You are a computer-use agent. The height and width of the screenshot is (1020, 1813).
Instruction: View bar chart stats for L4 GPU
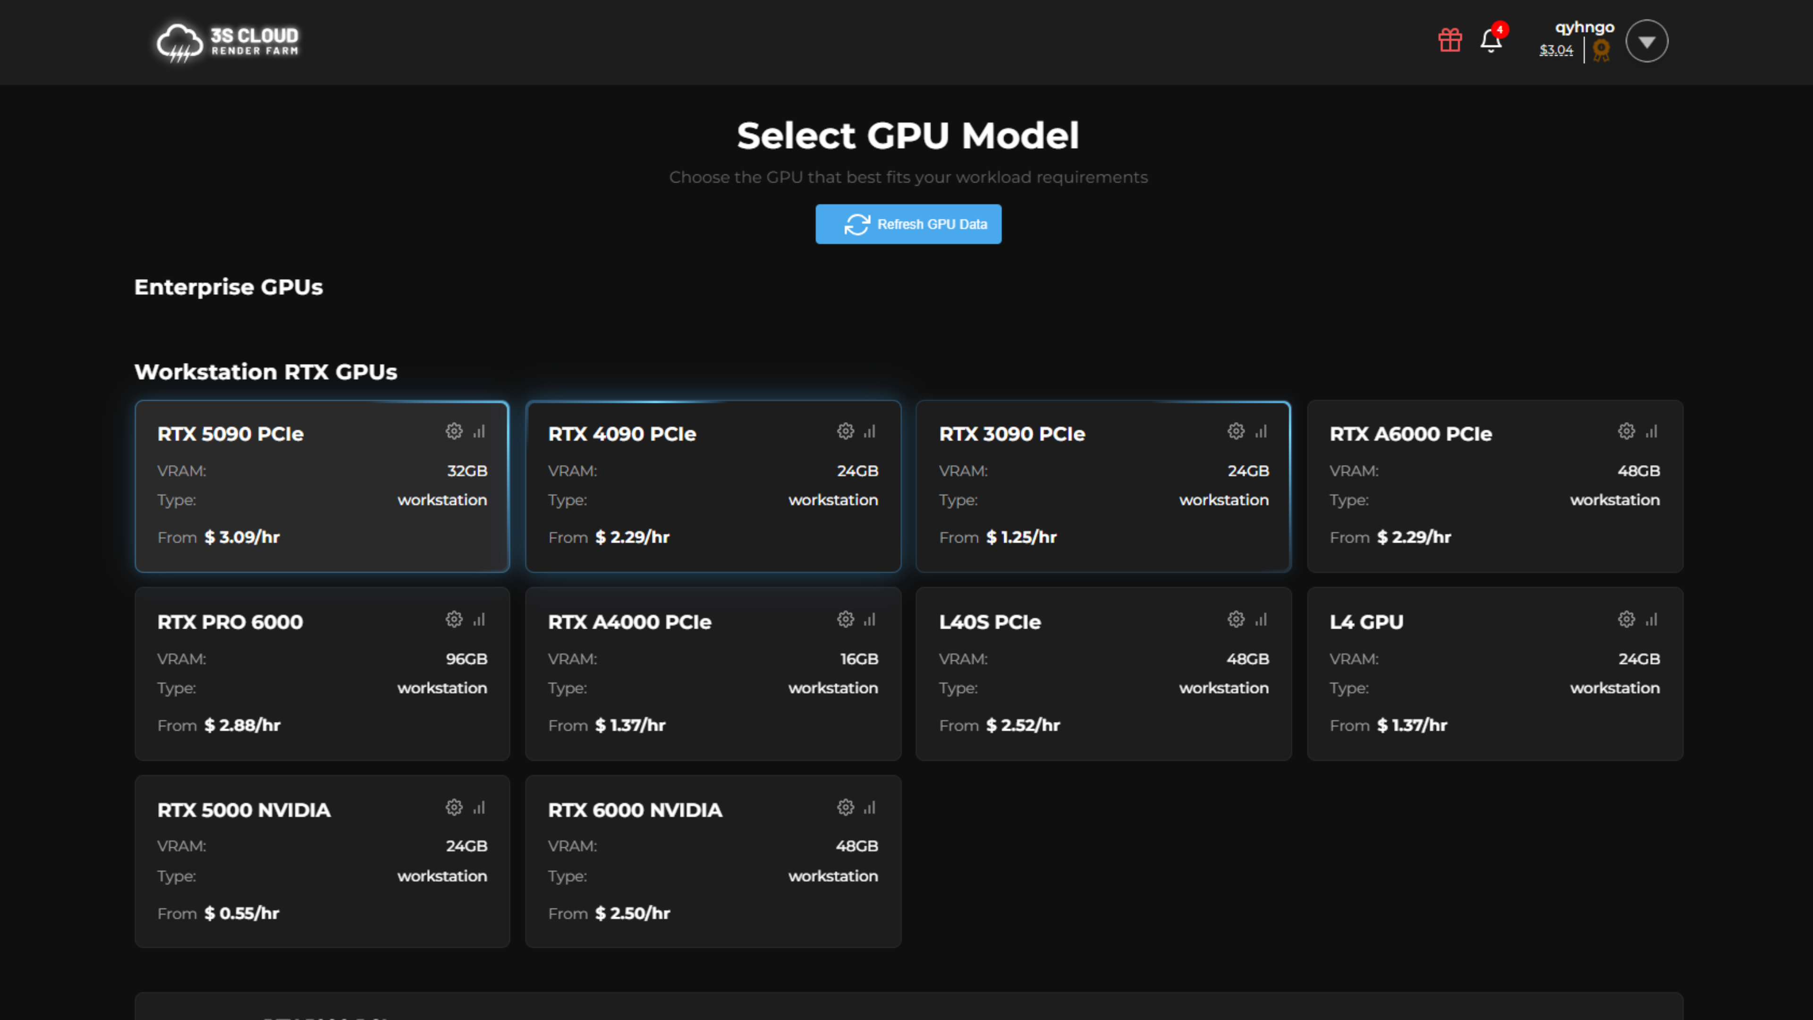1651,620
